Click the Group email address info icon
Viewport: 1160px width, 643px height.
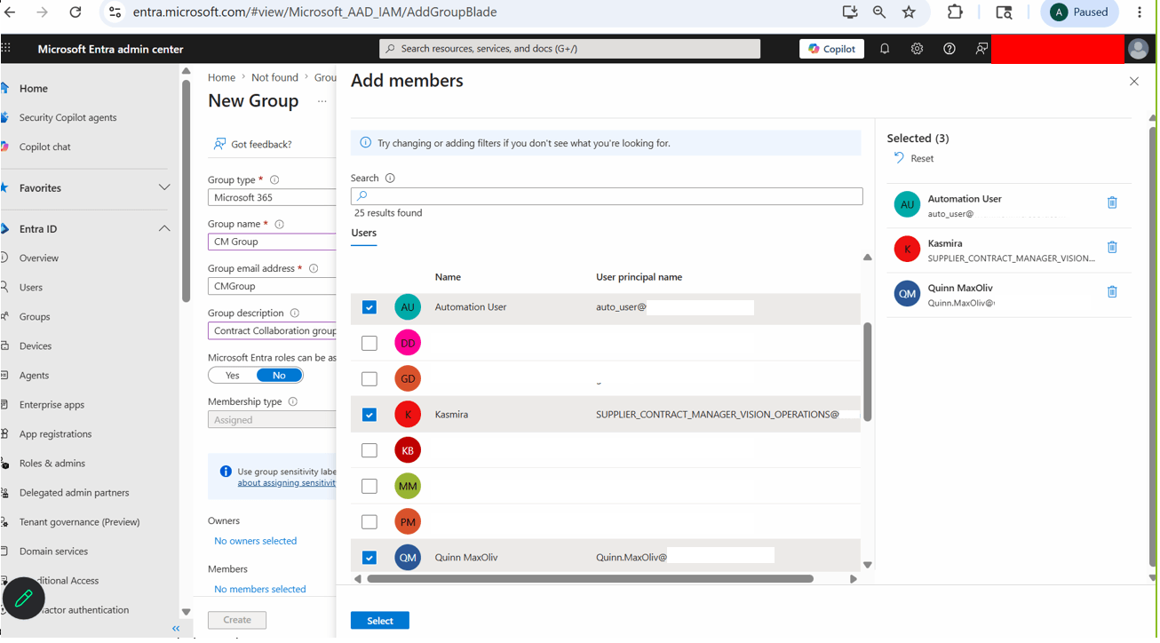[x=314, y=268]
